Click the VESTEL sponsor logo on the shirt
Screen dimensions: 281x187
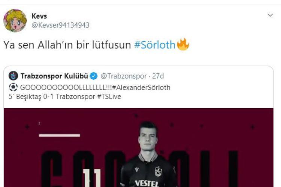click(146, 183)
